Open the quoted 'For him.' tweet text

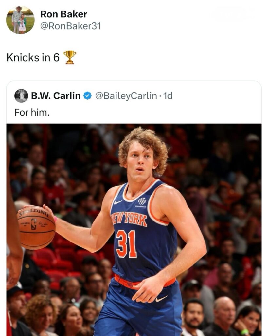tap(32, 112)
